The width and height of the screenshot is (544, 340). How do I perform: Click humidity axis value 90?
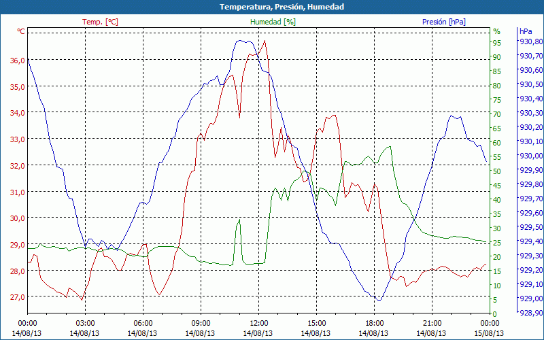point(497,57)
